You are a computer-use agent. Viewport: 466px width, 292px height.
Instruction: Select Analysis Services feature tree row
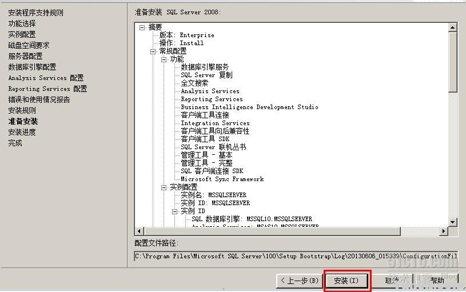click(210, 91)
